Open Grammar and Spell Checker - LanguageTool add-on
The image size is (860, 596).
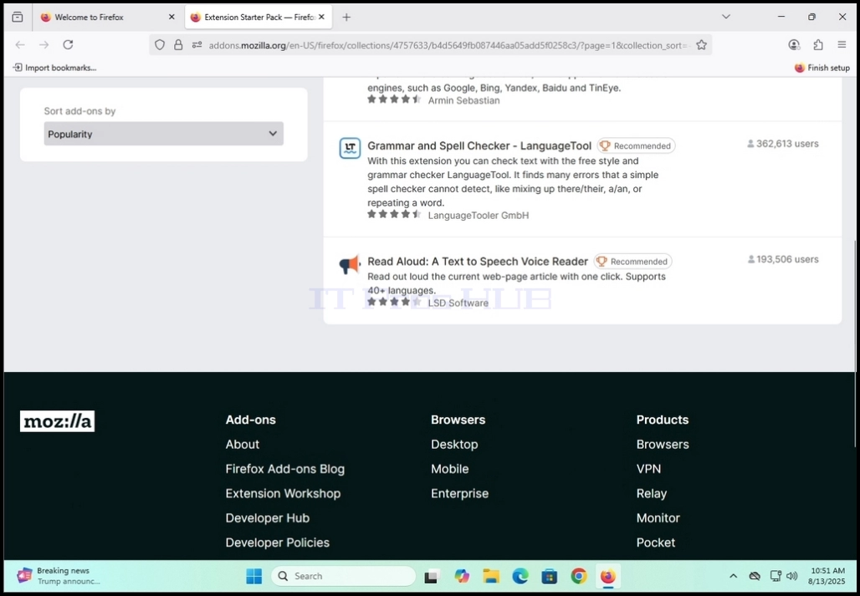(479, 145)
